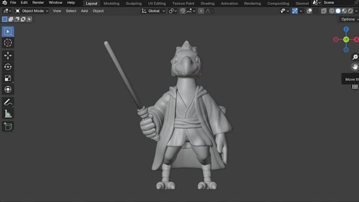Switch to the UV Editing workspace tab
Image resolution: width=359 pixels, height=202 pixels.
click(x=157, y=4)
